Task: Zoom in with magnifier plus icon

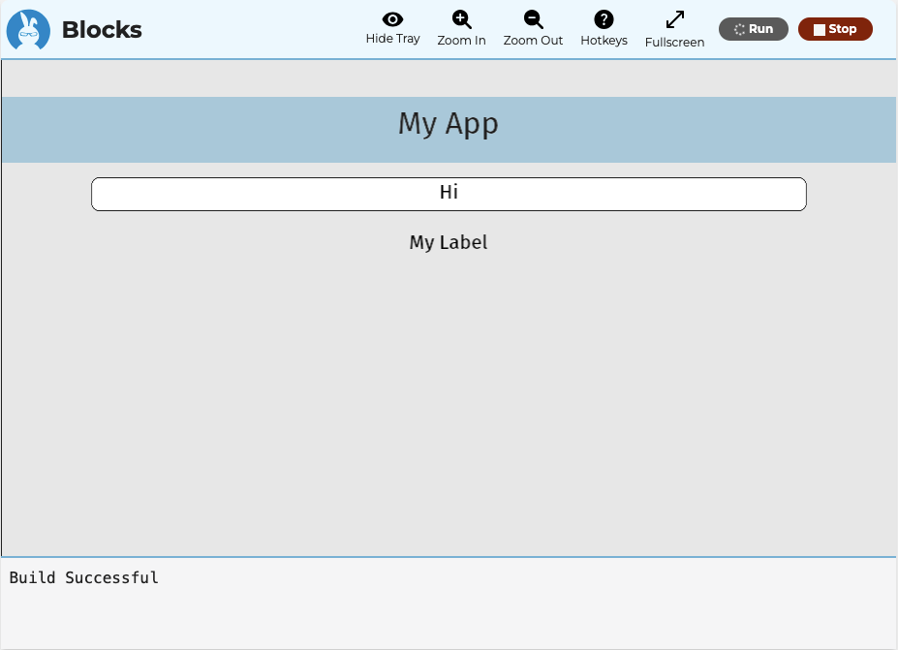Action: [462, 28]
